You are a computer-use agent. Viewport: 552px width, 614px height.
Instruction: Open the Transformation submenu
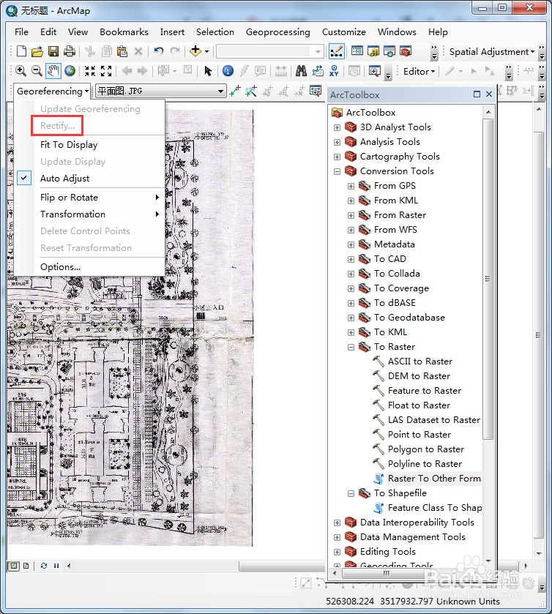[72, 214]
